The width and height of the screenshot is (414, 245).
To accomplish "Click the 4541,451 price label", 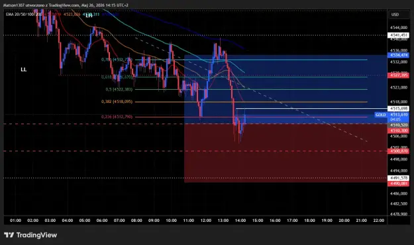I will (398, 35).
